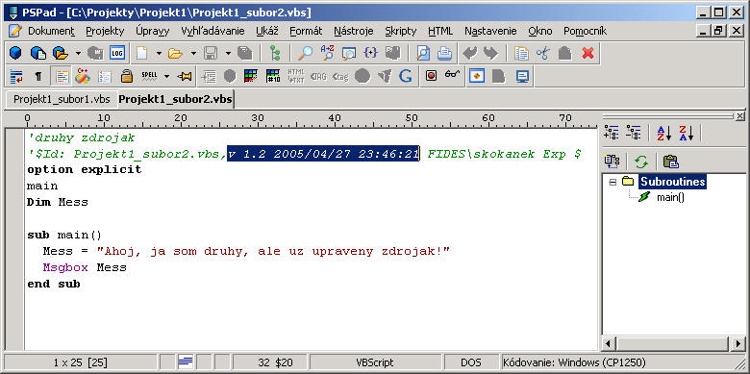
Task: Open the HTML browser preview icon
Action: coord(476,76)
